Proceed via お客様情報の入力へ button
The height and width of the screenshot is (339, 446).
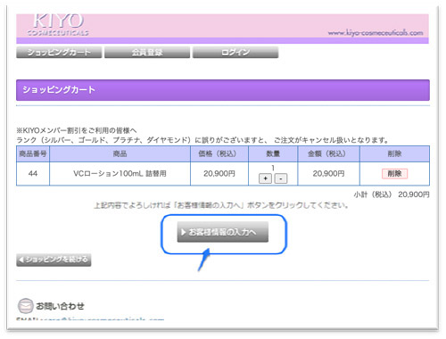coord(223,232)
